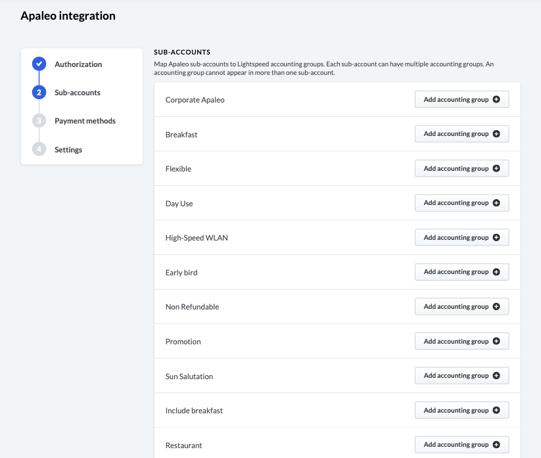The height and width of the screenshot is (458, 541).
Task: Click the step 4 circle for Settings
Action: point(39,149)
